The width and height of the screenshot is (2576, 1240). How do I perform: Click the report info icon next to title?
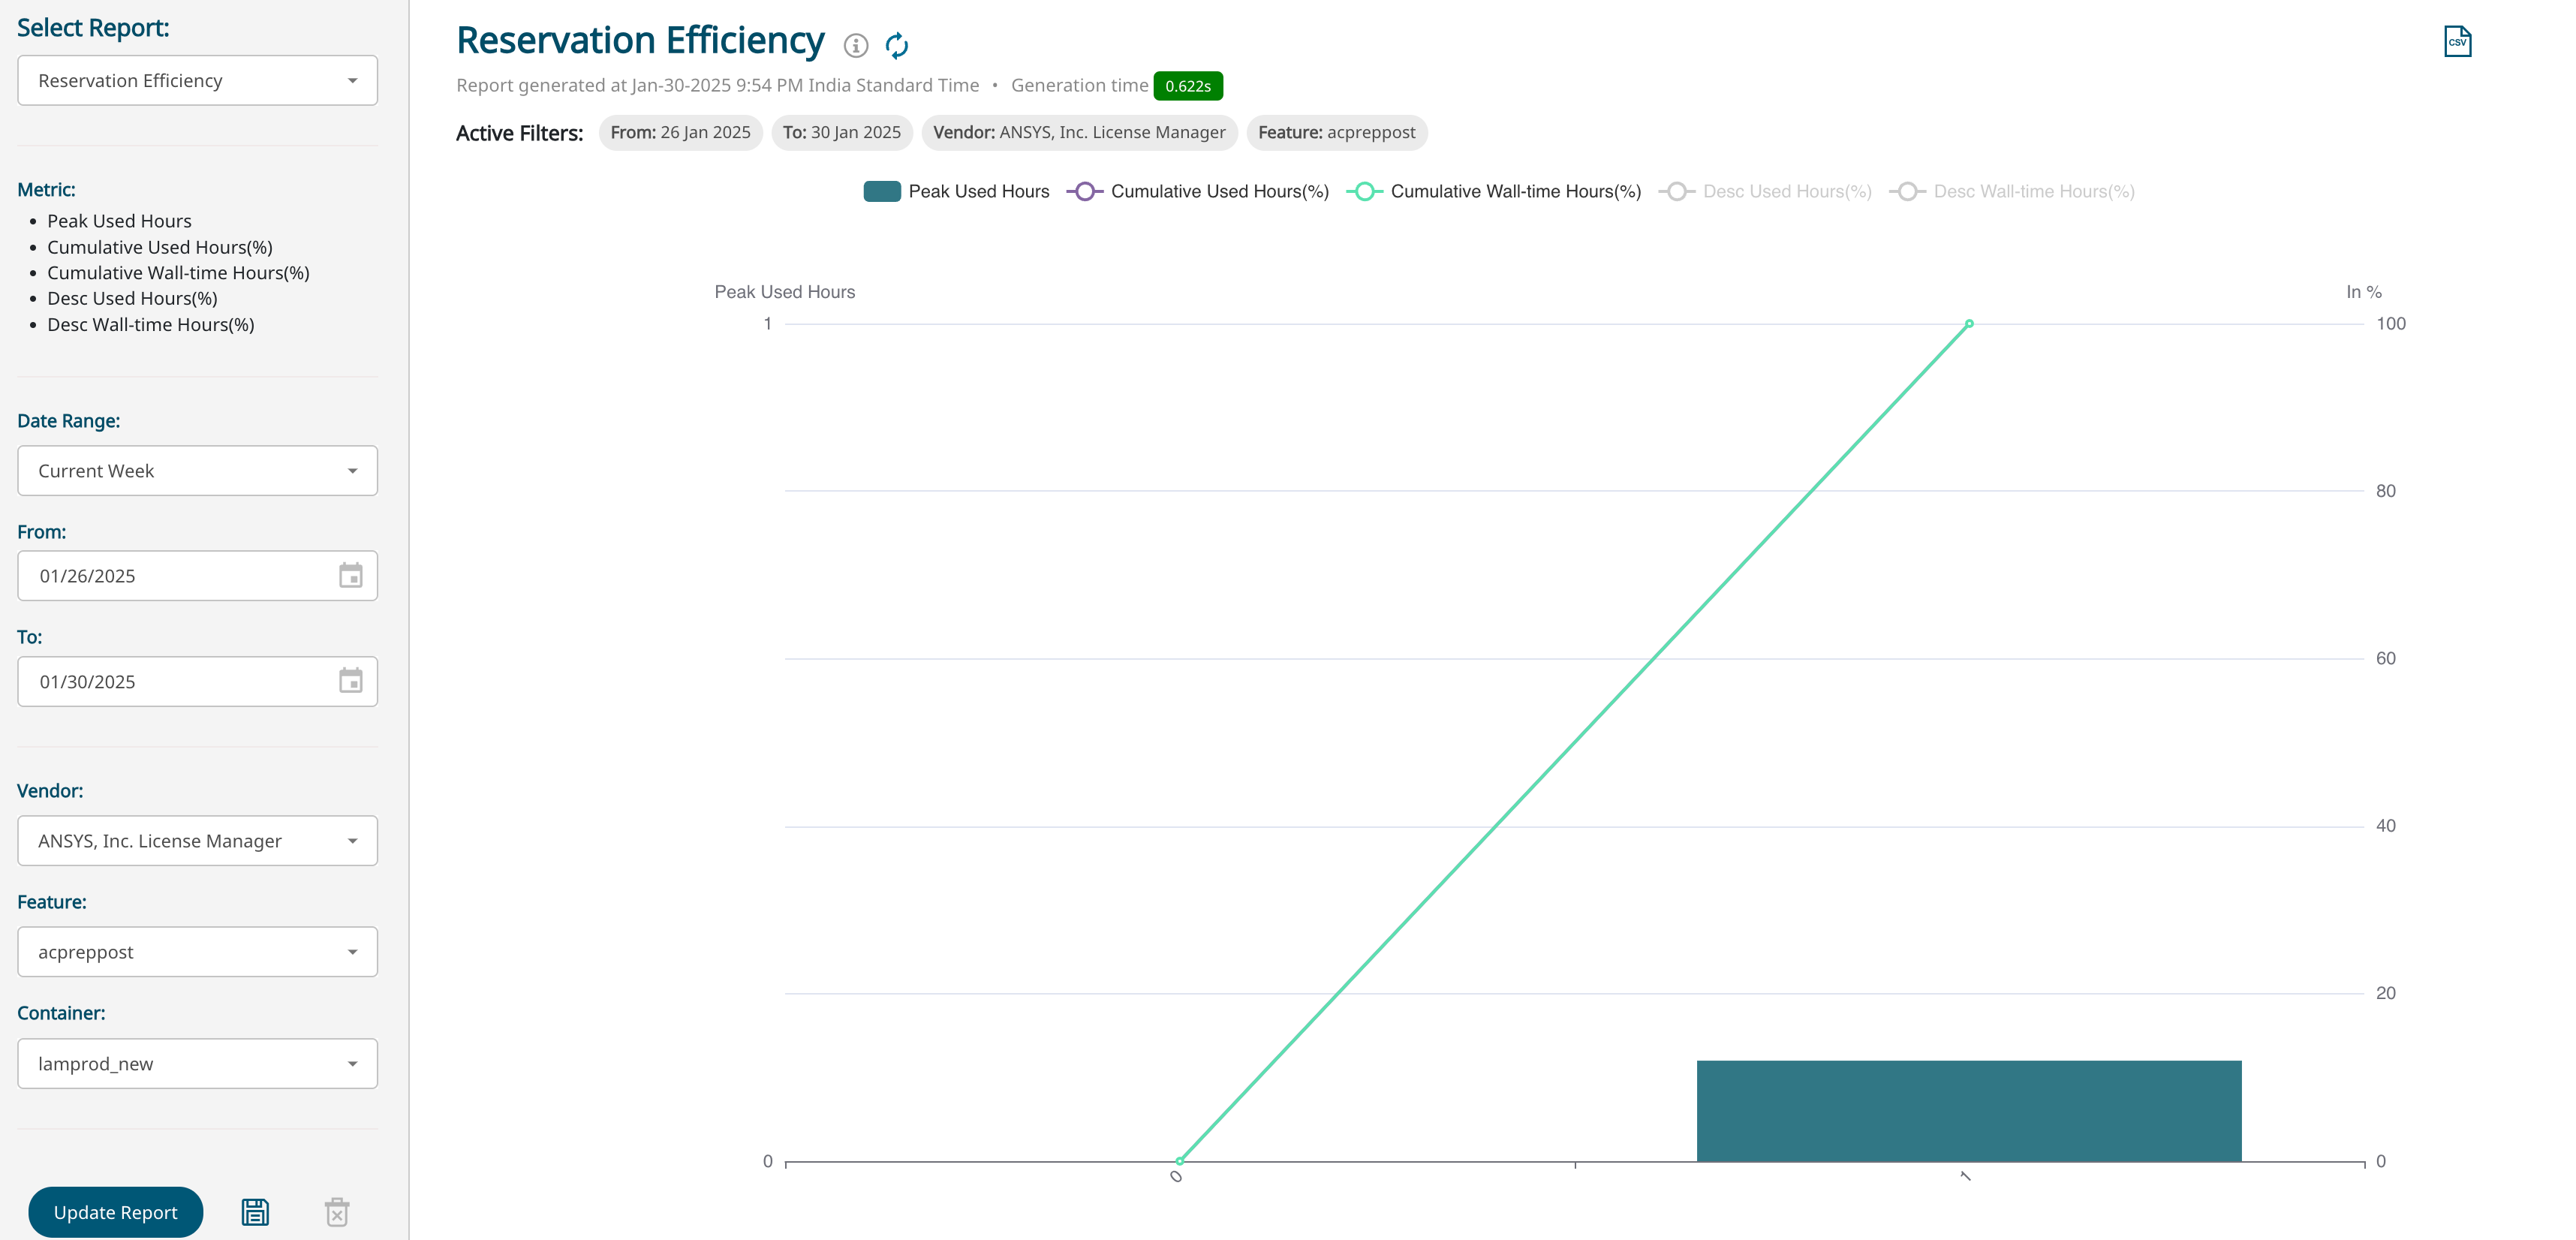coord(855,45)
